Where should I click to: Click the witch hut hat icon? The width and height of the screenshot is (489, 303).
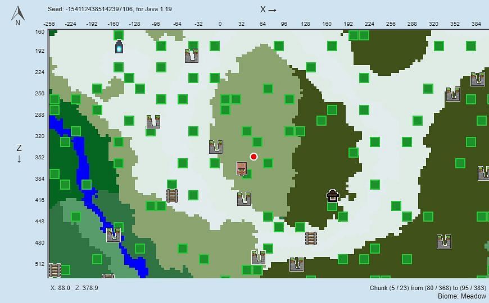click(x=332, y=195)
